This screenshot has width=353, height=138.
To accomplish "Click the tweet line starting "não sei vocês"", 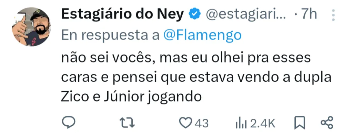I will pos(186,57).
